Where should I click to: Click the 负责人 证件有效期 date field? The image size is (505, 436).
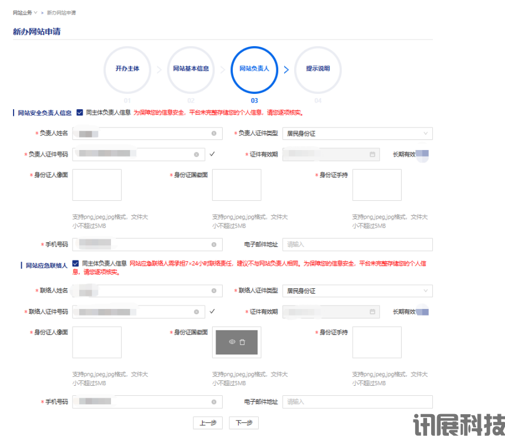[x=331, y=154]
